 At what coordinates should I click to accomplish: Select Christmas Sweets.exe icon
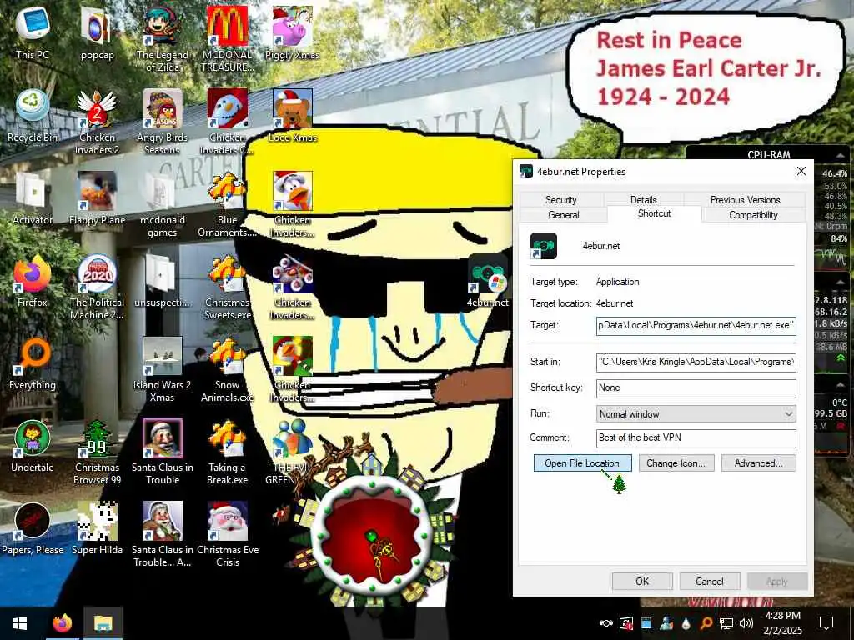[x=227, y=287]
